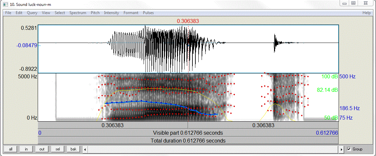Click the scrollbar left arrow

[85, 149]
